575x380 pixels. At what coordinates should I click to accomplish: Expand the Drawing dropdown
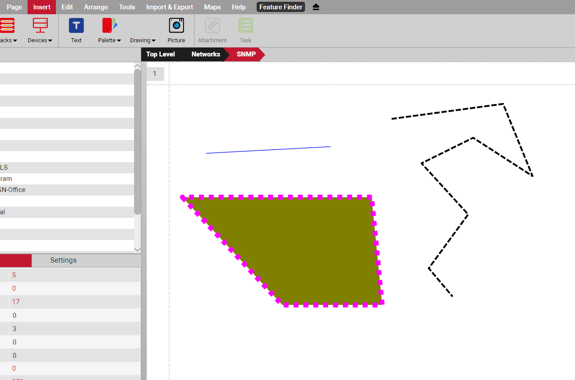143,40
